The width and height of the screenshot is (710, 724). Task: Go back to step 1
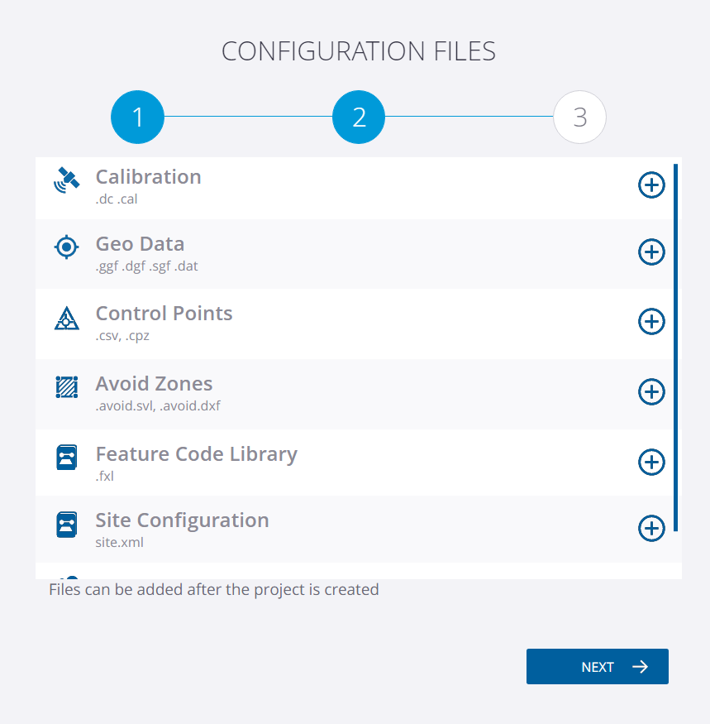[x=137, y=117]
